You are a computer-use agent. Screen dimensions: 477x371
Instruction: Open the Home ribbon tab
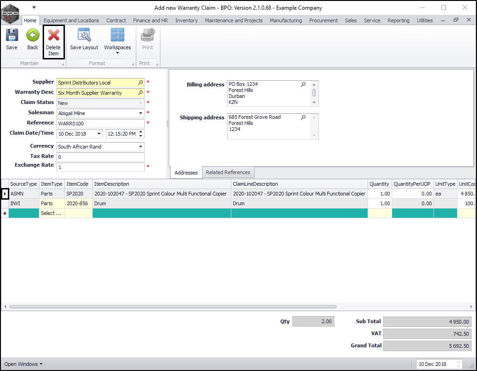click(30, 20)
